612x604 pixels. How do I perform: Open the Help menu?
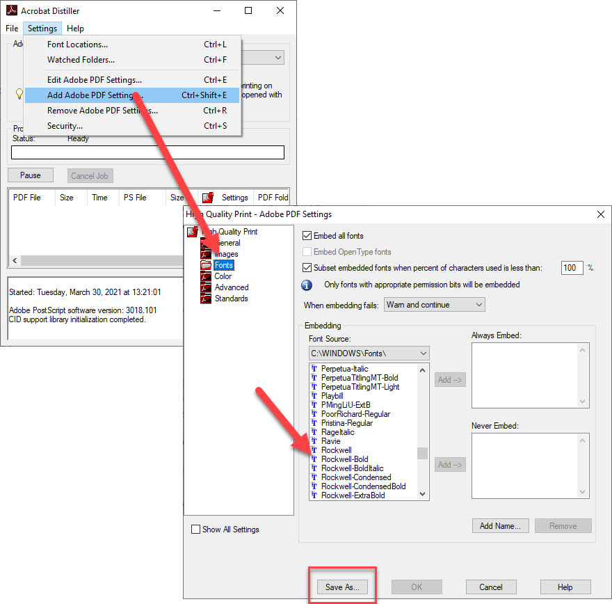pos(75,29)
